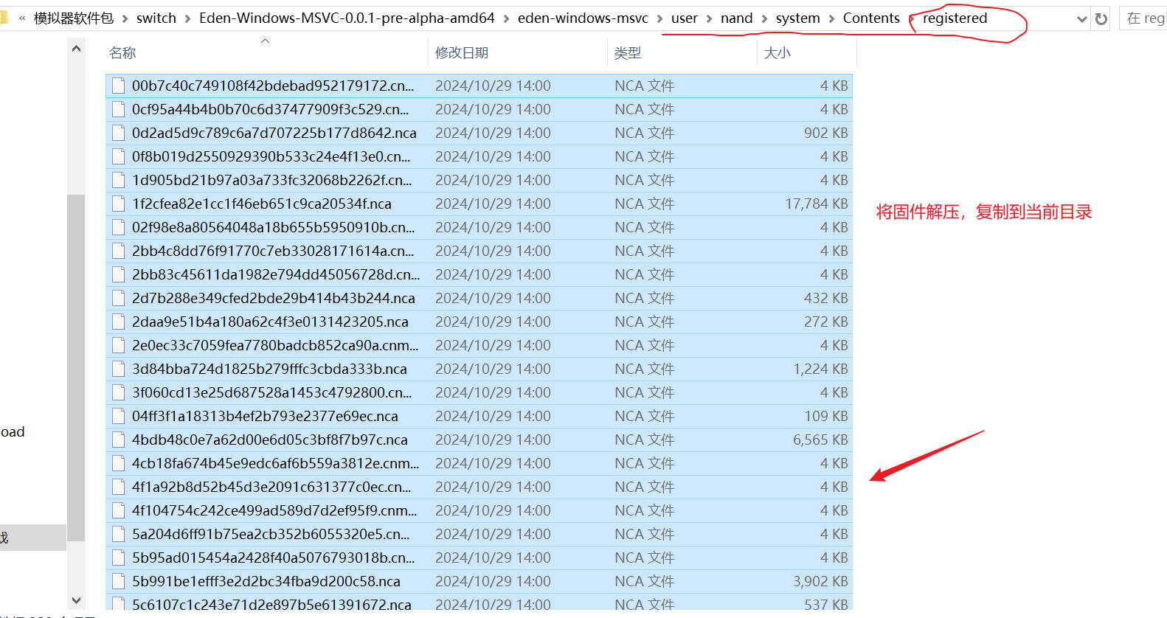Open address bar history dropdown arrow
The width and height of the screenshot is (1167, 618).
coord(1081,19)
